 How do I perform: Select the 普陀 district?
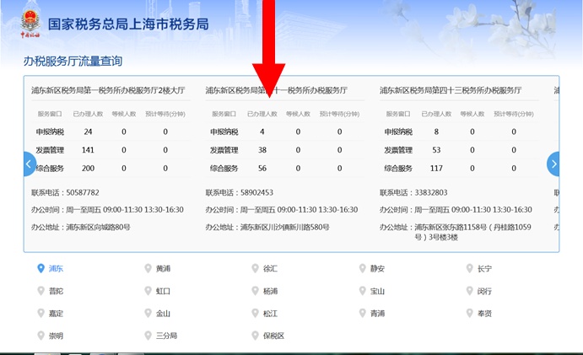point(56,291)
